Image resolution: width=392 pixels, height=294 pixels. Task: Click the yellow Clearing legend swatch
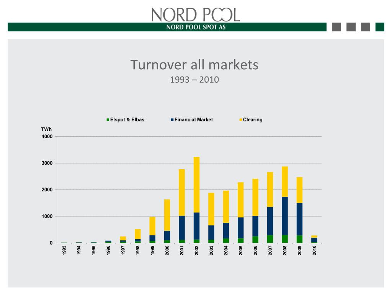240,120
